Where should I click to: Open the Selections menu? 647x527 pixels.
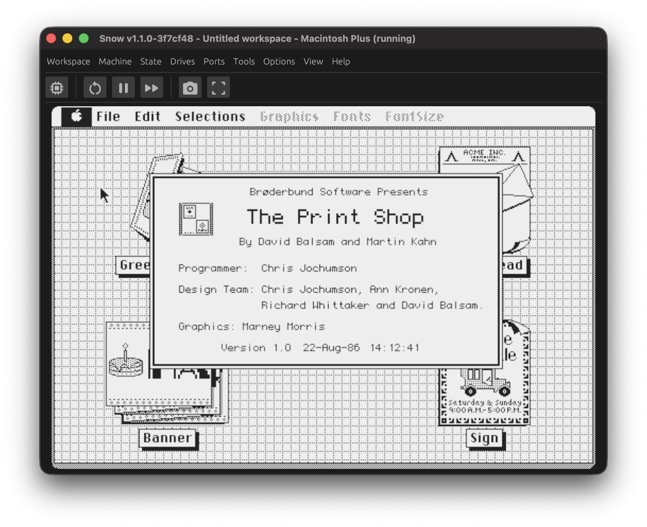(x=210, y=116)
